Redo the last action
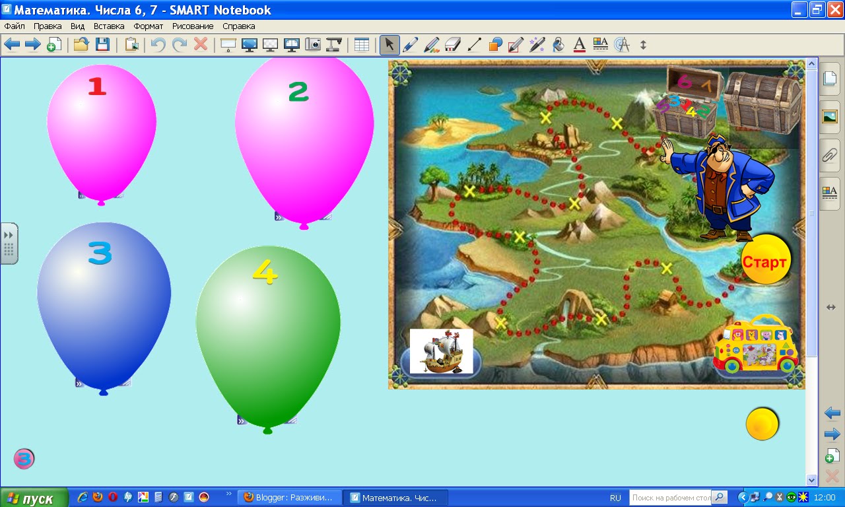 tap(180, 44)
